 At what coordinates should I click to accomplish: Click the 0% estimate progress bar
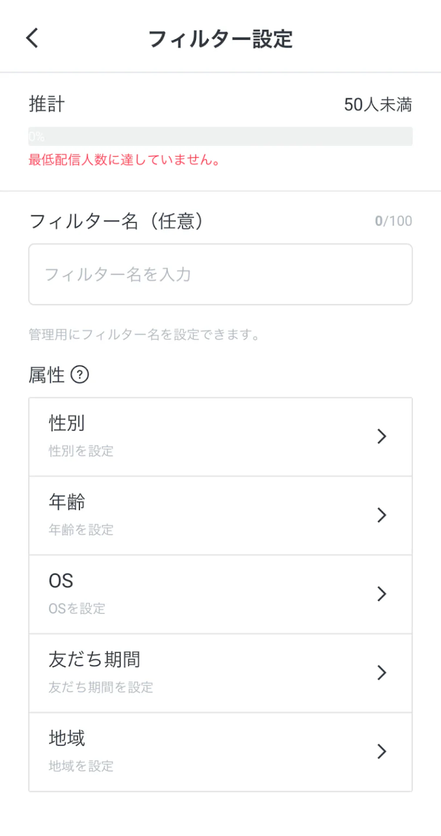click(220, 136)
